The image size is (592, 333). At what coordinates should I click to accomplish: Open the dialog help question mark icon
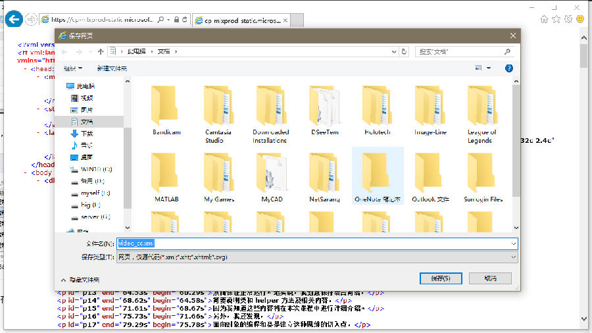[508, 68]
